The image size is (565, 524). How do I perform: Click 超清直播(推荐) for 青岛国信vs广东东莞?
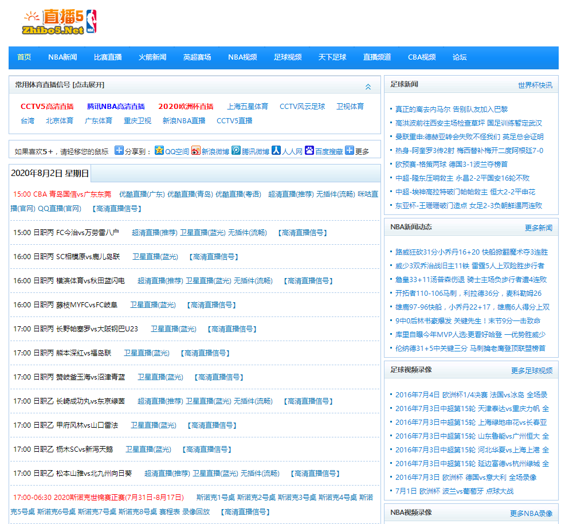[x=291, y=194]
